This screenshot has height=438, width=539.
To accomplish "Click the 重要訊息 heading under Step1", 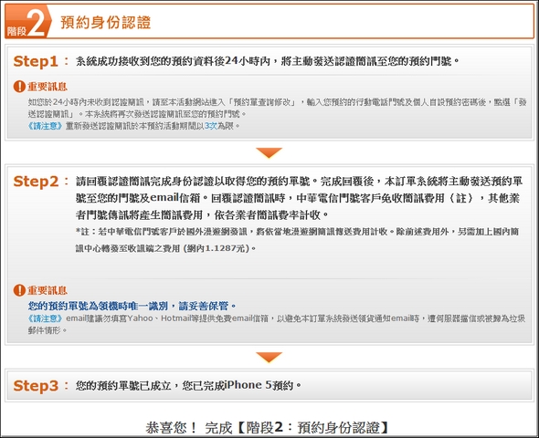I will coord(48,87).
